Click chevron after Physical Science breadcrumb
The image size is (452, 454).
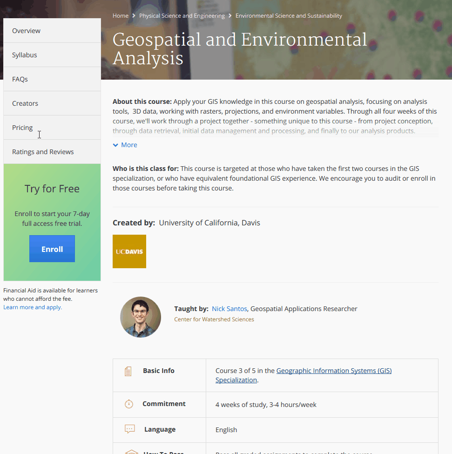click(230, 16)
